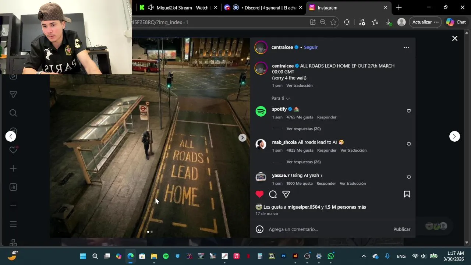Click the Actualizar update button
This screenshot has height=265, width=471.
pyautogui.click(x=425, y=22)
